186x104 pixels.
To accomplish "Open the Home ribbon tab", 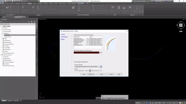I will point(7,3).
